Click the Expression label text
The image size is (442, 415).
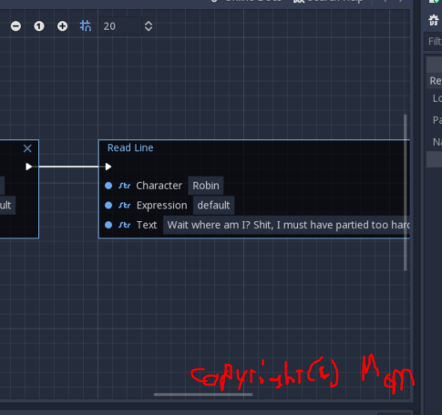click(x=161, y=206)
